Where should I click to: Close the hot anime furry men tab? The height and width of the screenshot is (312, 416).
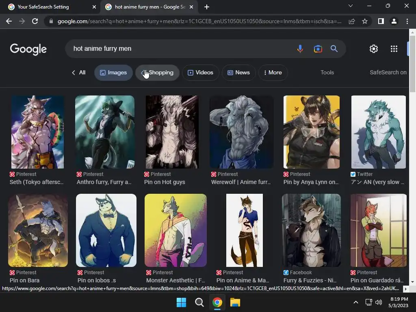coord(191,7)
